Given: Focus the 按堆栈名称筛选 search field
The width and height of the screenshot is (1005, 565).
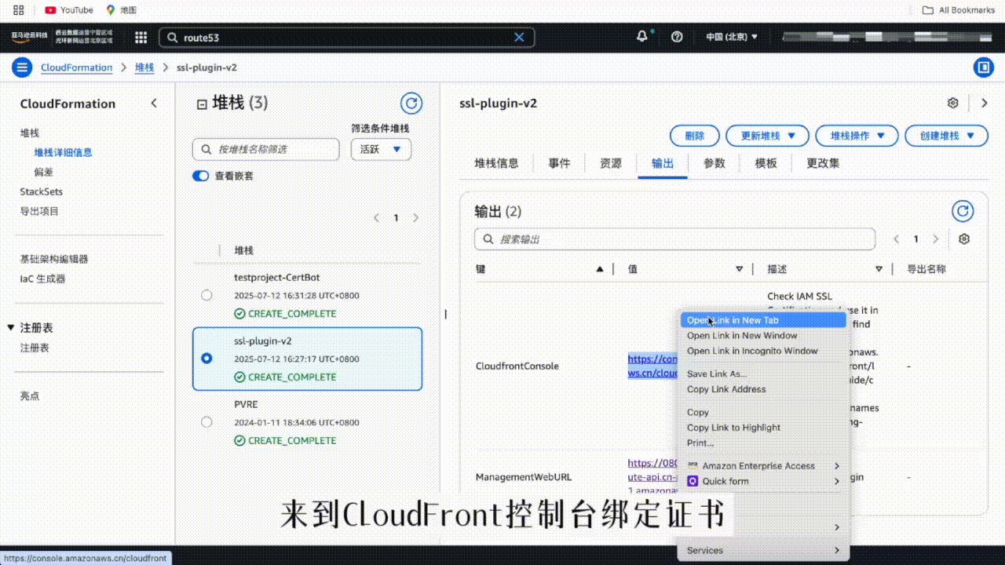Looking at the screenshot, I should click(x=266, y=149).
